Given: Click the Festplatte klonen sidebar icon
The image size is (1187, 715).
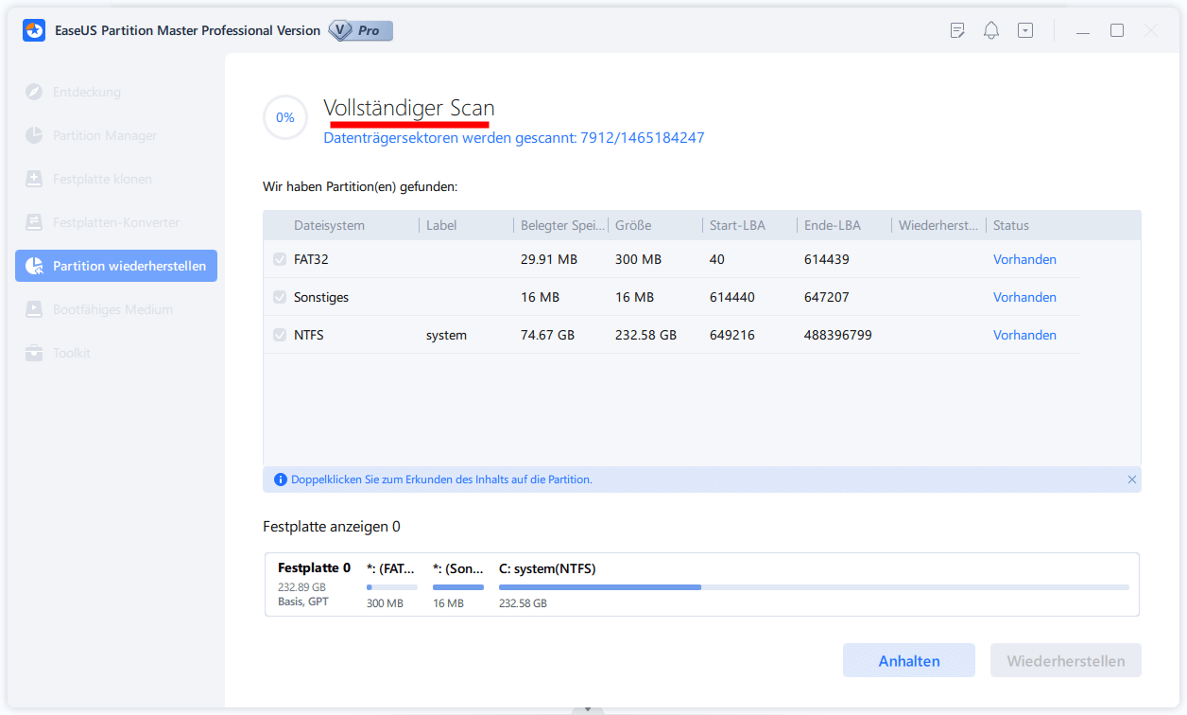Looking at the screenshot, I should click(x=34, y=179).
